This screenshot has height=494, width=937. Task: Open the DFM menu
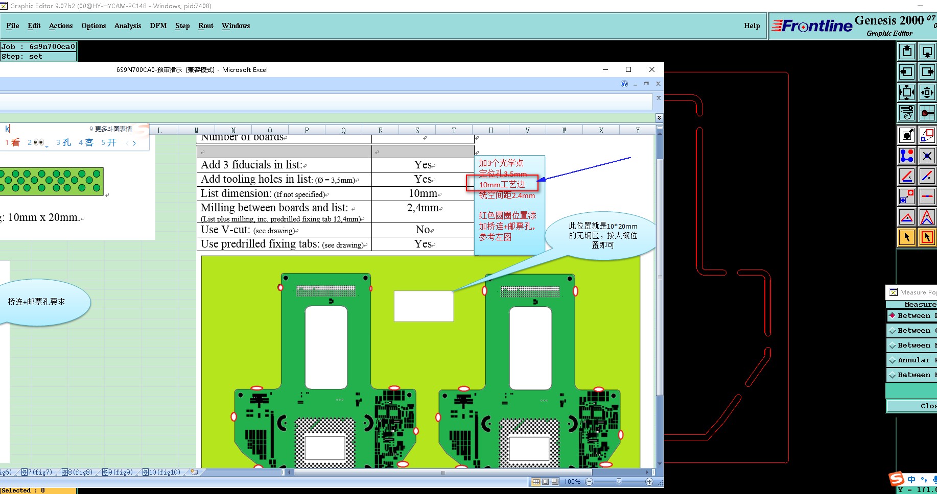158,26
